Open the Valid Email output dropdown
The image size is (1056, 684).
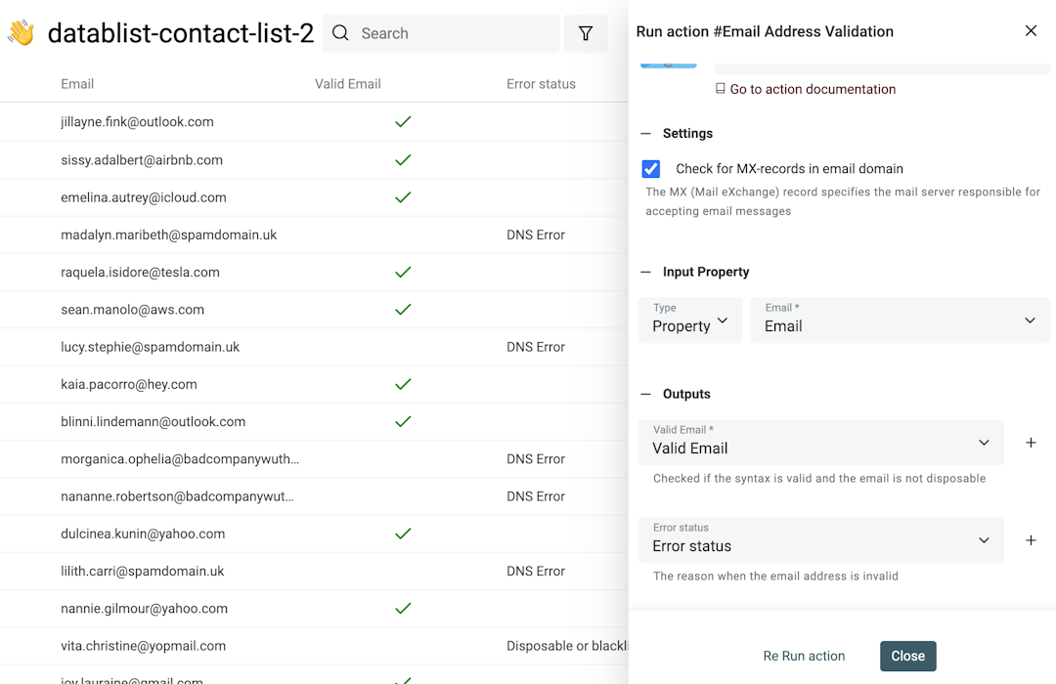(x=820, y=443)
